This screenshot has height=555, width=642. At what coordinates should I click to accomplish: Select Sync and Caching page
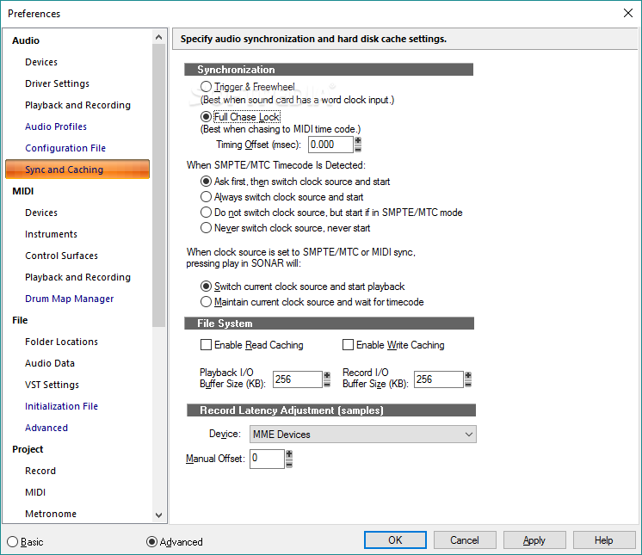(x=77, y=170)
